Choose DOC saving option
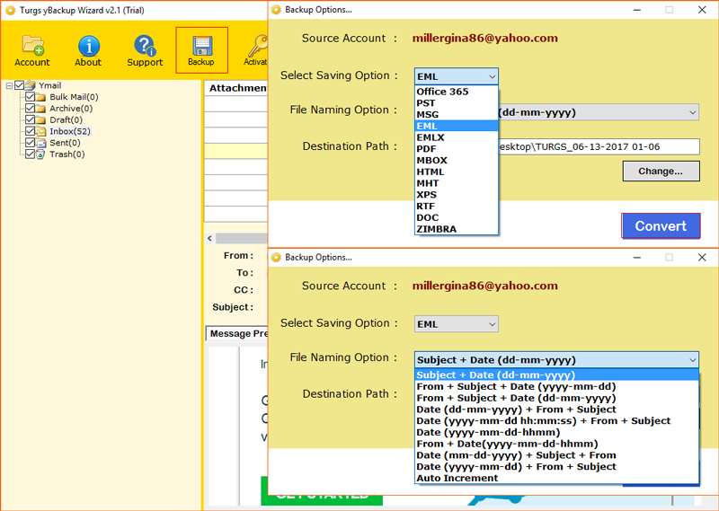 tap(457, 217)
